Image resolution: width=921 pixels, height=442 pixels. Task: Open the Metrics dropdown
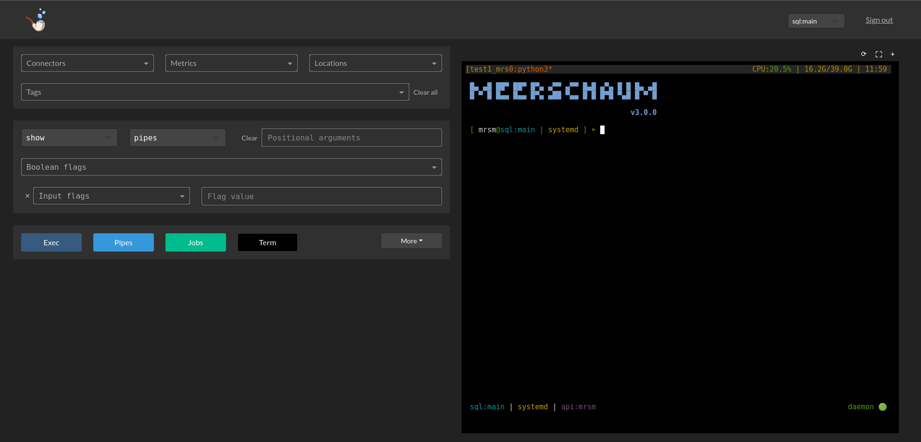(x=231, y=63)
